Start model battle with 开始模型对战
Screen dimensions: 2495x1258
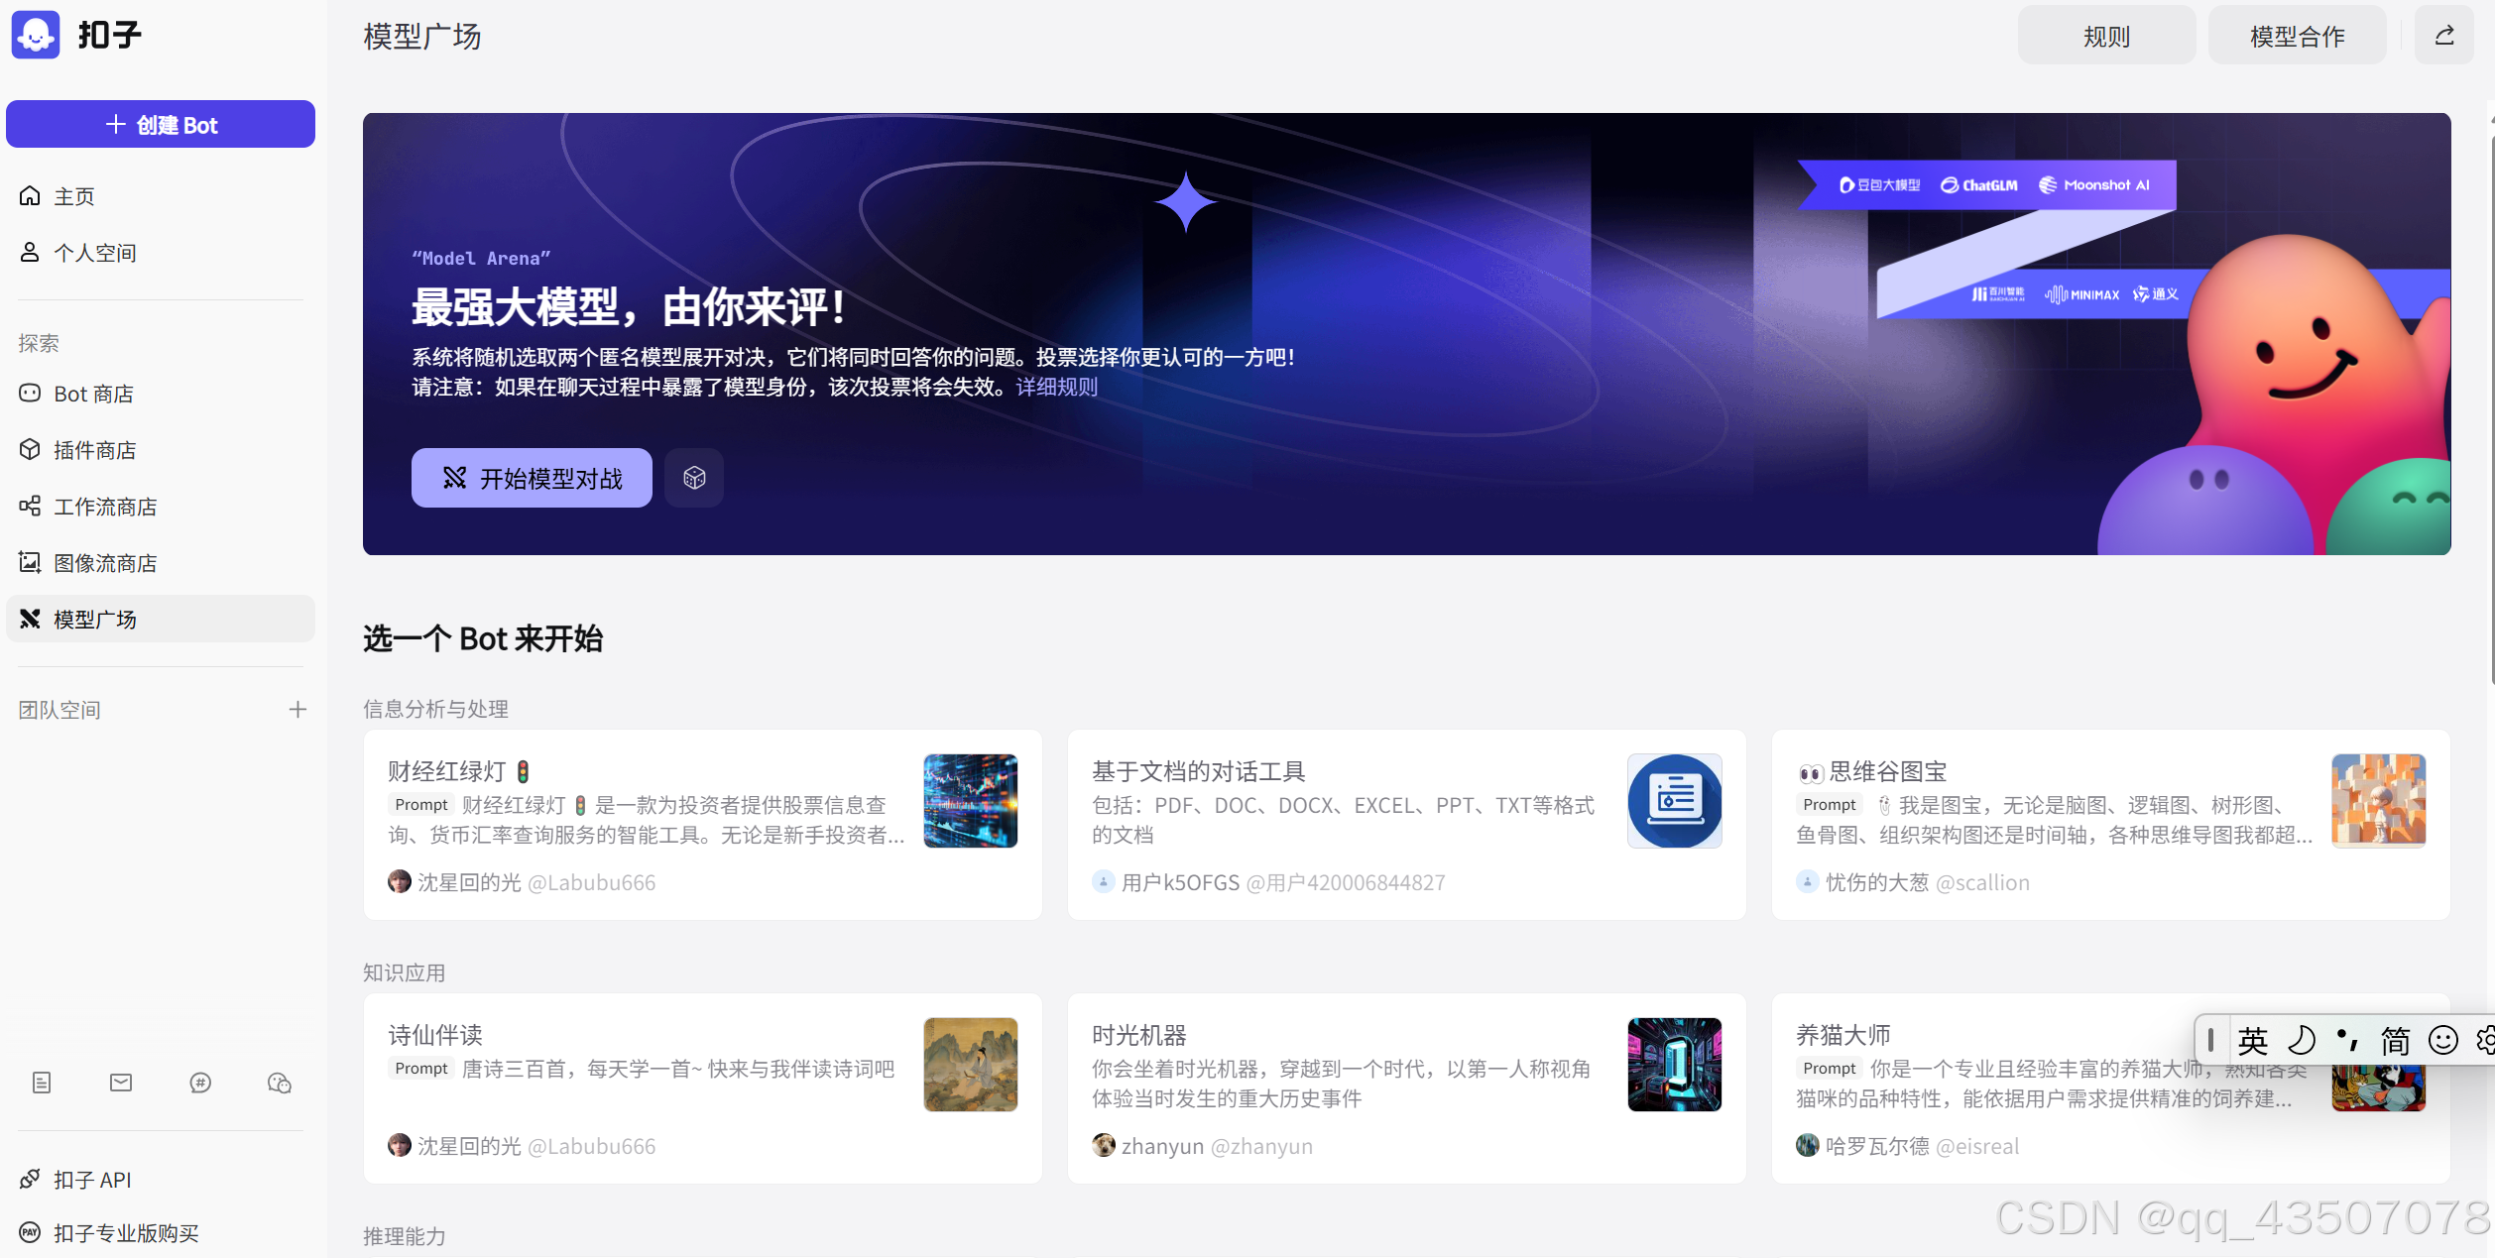click(532, 478)
